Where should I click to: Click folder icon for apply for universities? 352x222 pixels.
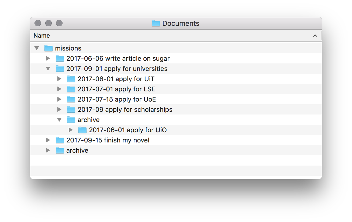(60, 69)
